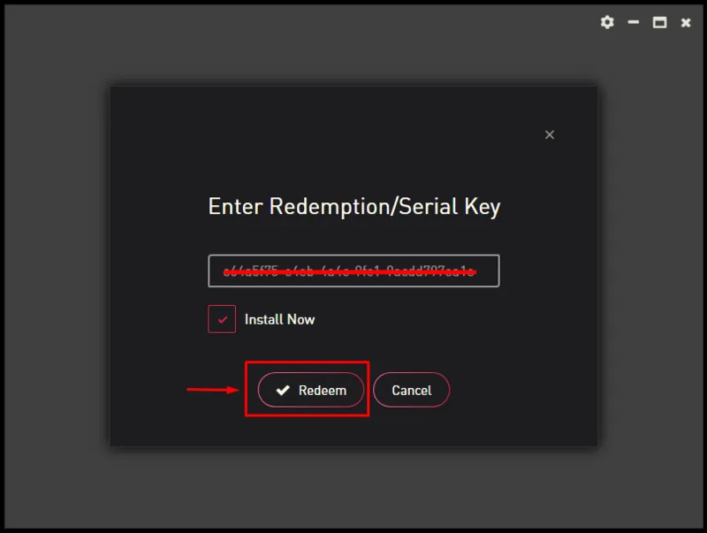Minimize the launcher window
Screen dimensions: 707x533
click(633, 22)
